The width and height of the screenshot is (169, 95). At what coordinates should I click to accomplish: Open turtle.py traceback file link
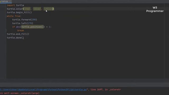[43, 90]
